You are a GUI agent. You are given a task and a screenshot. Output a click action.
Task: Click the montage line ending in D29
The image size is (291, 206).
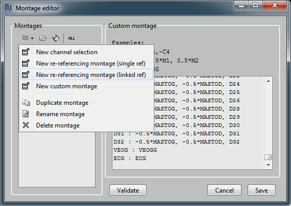pos(197,117)
